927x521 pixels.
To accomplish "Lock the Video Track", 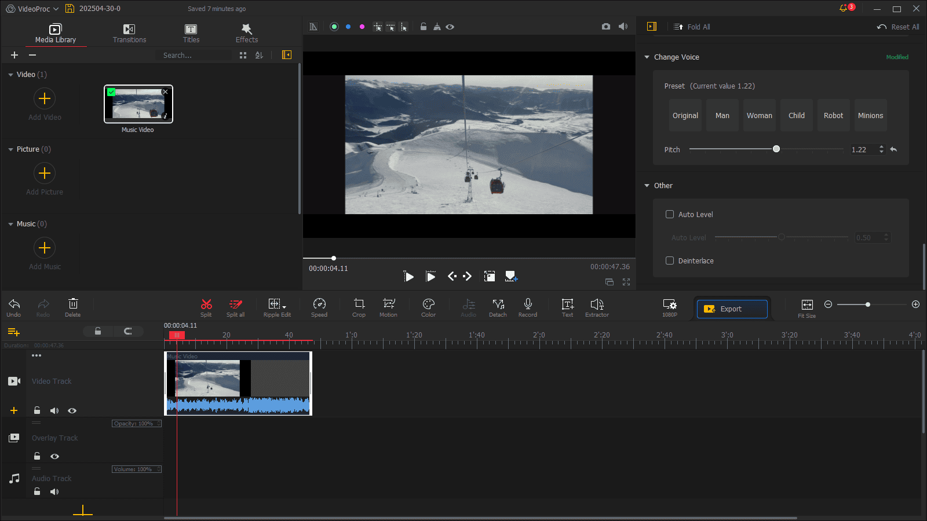I will tap(37, 410).
